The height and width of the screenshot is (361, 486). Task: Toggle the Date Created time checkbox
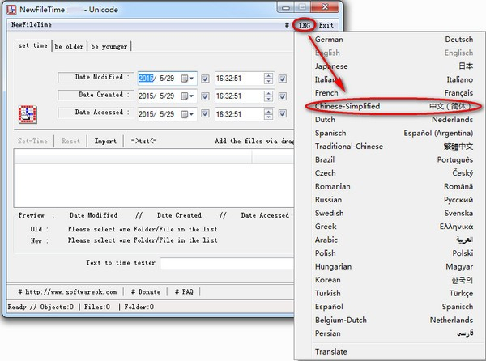click(x=282, y=96)
